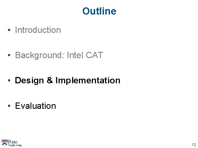Click the bullet dot before Design
This screenshot has width=198, height=148.
[x=9, y=81]
